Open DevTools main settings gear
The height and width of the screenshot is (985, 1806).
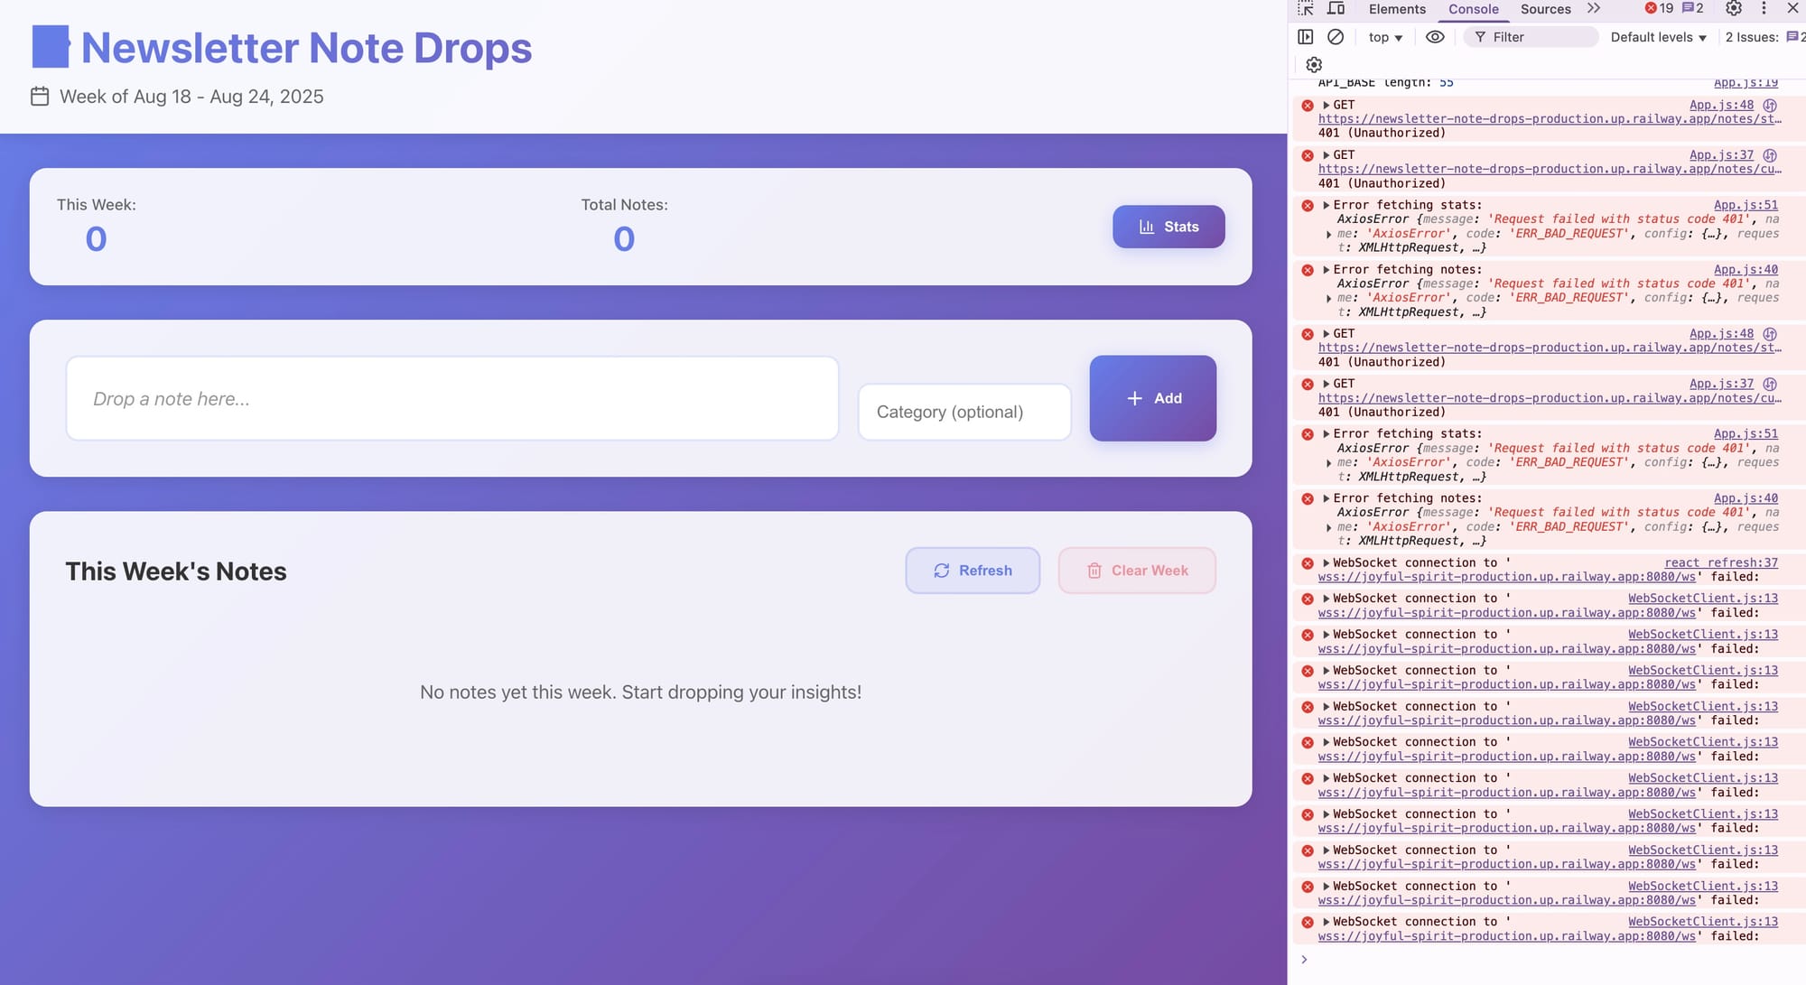click(x=1734, y=9)
